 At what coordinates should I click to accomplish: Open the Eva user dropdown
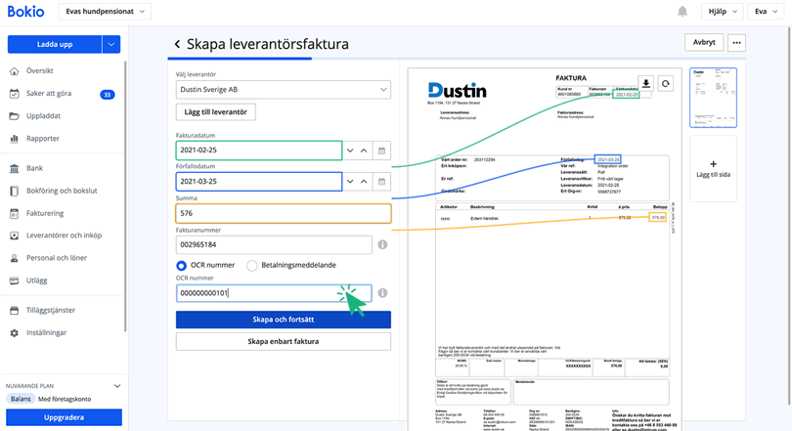pyautogui.click(x=766, y=11)
